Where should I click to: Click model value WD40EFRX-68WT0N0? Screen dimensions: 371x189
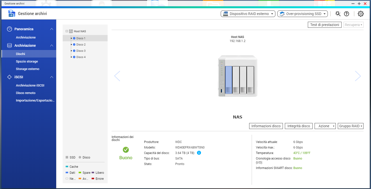click(x=190, y=147)
